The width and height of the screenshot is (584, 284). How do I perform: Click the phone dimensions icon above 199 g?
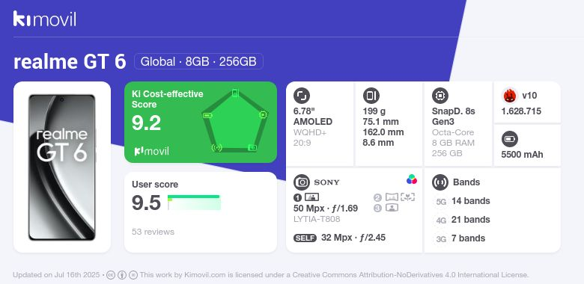click(x=371, y=96)
